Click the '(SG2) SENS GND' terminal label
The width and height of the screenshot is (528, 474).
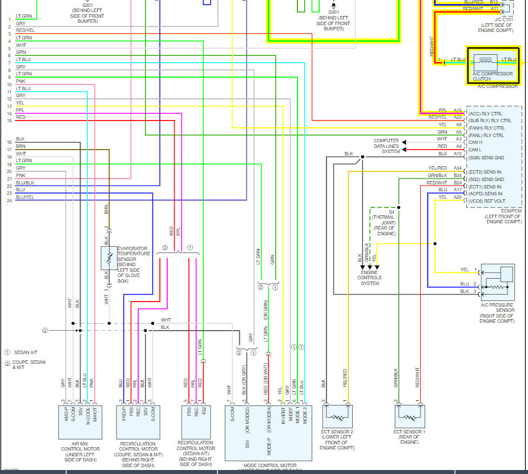(486, 179)
